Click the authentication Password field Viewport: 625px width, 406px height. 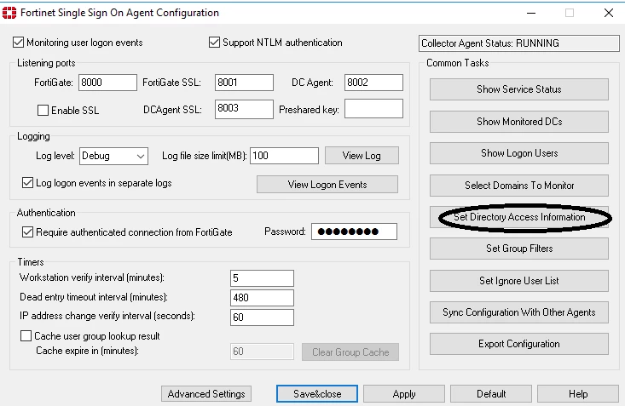354,232
